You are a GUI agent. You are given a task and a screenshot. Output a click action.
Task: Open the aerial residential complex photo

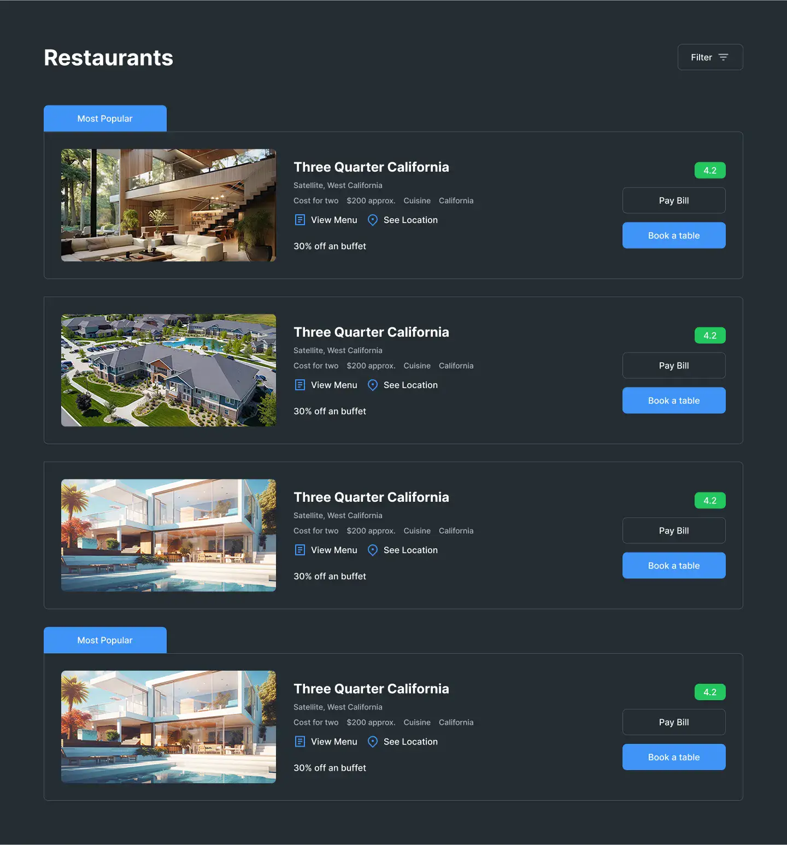(168, 370)
